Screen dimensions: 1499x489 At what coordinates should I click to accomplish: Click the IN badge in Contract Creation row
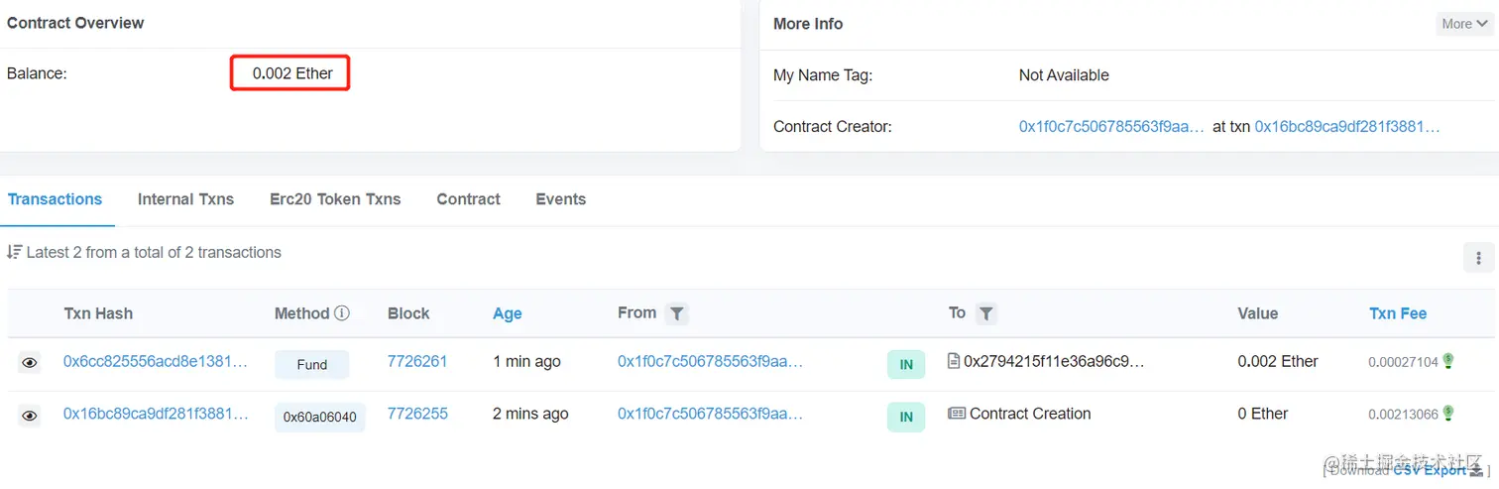[906, 418]
